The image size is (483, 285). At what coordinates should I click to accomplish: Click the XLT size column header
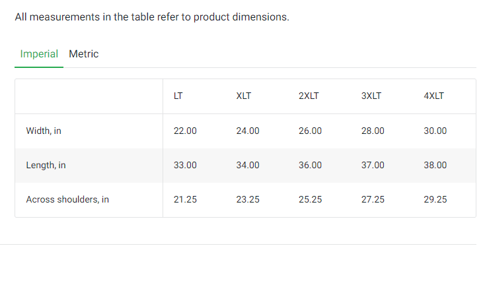(243, 96)
